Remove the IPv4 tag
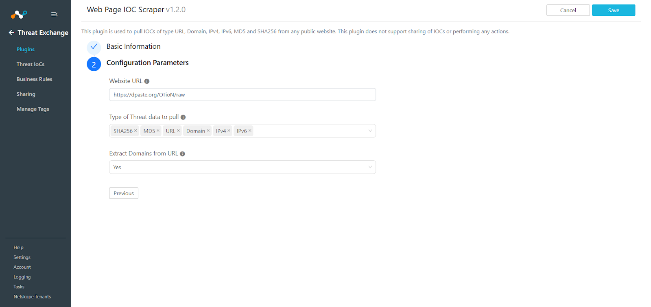This screenshot has width=651, height=307. (229, 131)
